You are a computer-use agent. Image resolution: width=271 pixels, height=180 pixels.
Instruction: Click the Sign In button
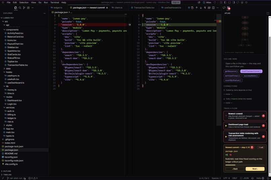point(176,2)
